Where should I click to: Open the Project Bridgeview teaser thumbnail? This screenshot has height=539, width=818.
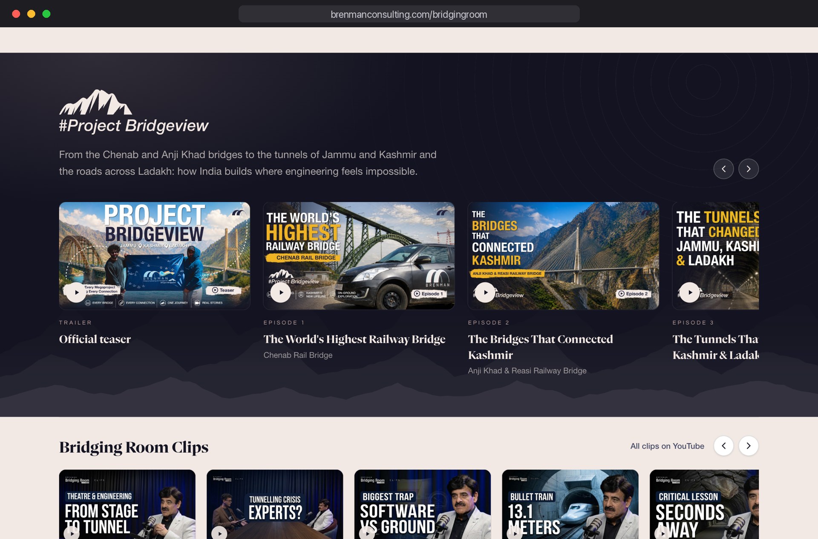155,256
